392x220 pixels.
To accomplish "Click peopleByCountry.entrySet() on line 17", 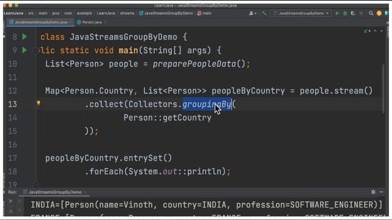I will tap(108, 158).
